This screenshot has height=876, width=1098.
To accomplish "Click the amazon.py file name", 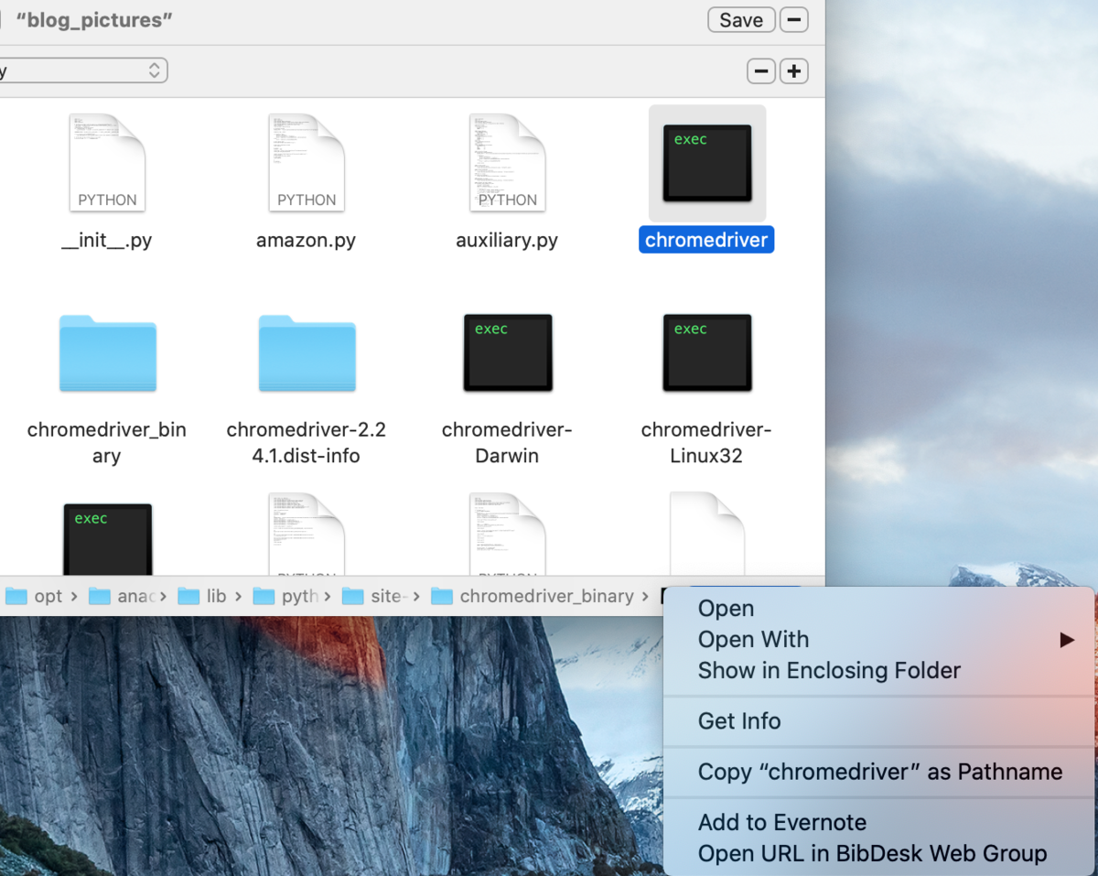I will (x=307, y=241).
